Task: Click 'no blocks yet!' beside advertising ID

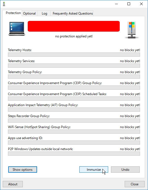Action: click(x=130, y=138)
